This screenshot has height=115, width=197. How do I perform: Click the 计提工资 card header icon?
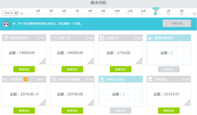tap(54, 38)
